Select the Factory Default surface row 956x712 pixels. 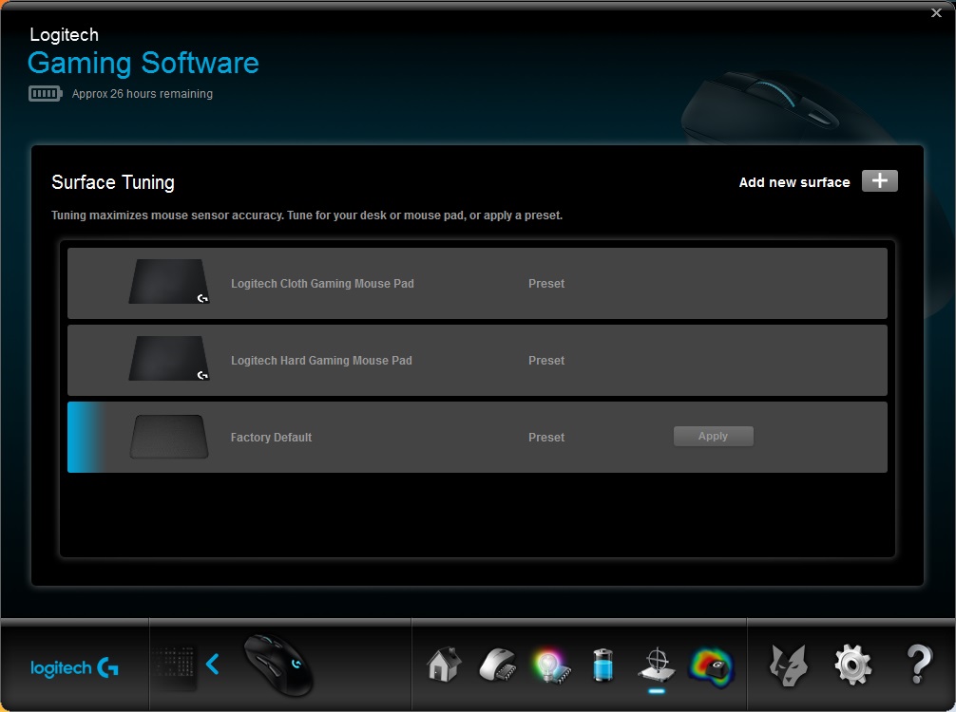[477, 437]
